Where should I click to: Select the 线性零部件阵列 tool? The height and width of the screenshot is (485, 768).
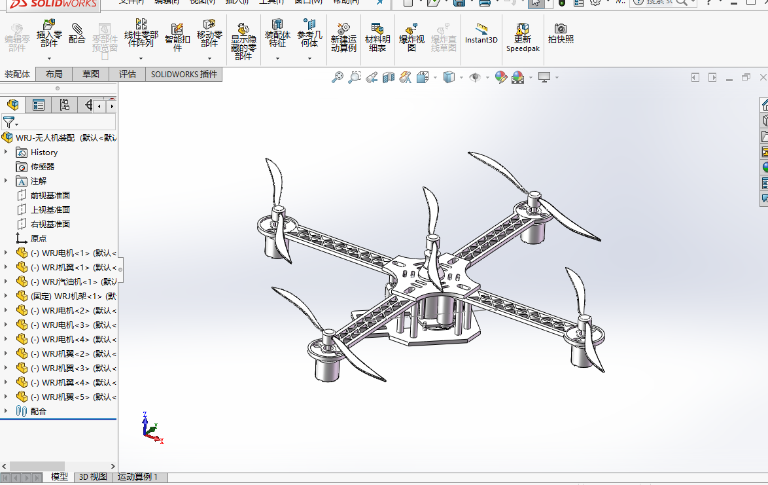point(141,33)
